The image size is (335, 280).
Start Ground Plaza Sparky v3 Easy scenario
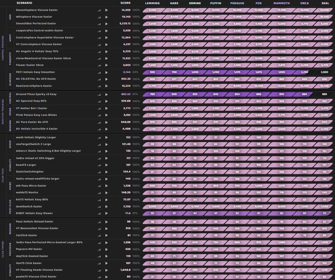tap(106, 94)
